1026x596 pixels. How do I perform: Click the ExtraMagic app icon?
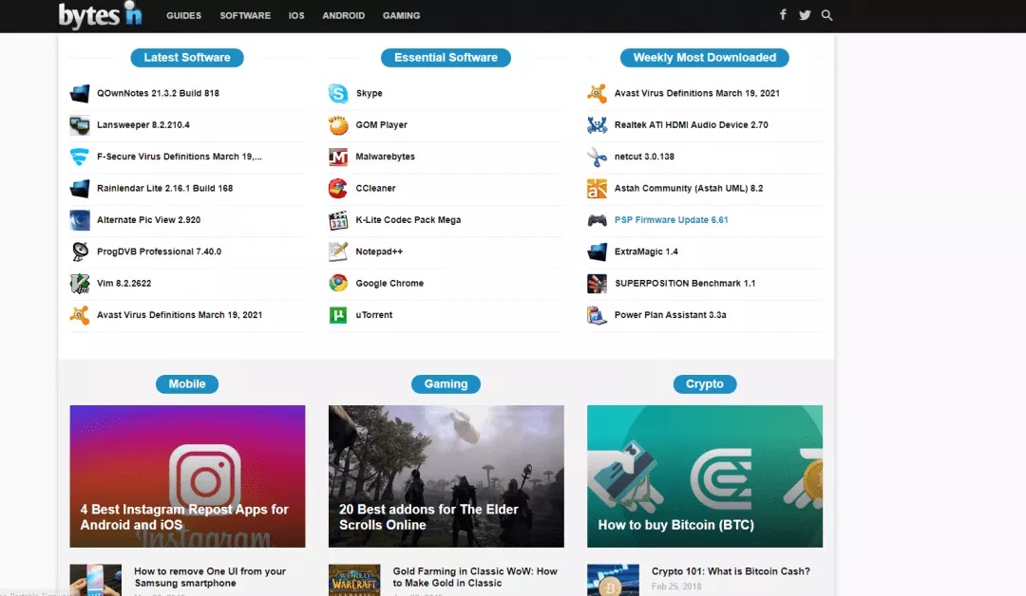coord(597,251)
